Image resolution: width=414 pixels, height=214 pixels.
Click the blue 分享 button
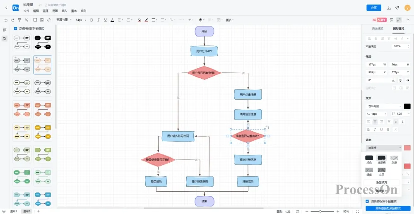374,7
